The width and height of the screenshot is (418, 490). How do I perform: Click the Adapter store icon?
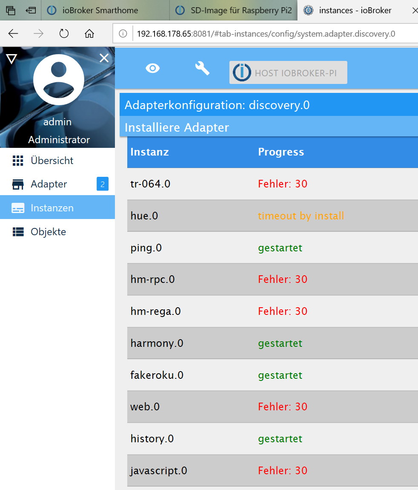coord(18,184)
